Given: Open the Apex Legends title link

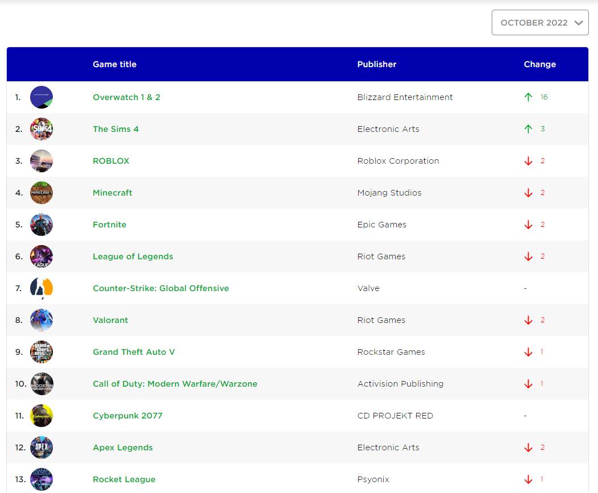Looking at the screenshot, I should pyautogui.click(x=123, y=448).
